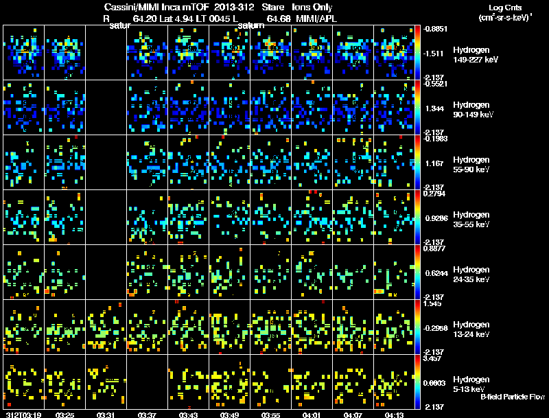Viewport: 549px width, 418px height.
Task: Click the 13-24 keV panel at 03:55
Action: tap(271, 327)
